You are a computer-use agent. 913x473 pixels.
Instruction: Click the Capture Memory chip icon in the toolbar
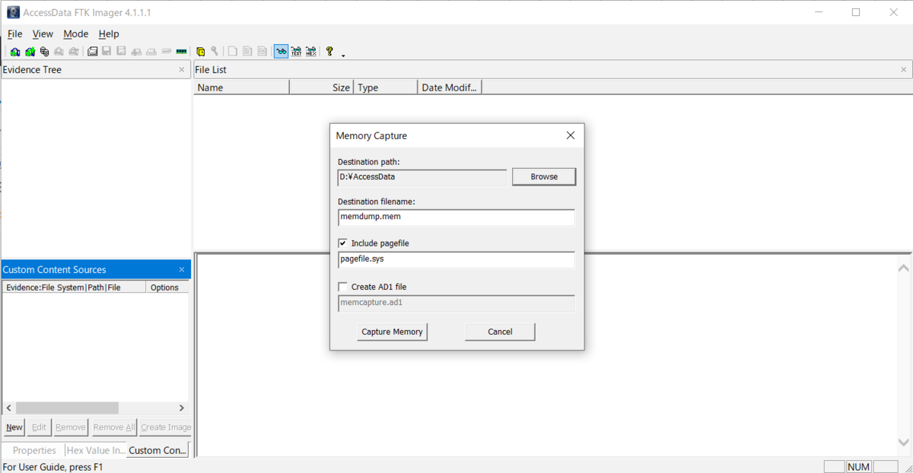tap(181, 52)
